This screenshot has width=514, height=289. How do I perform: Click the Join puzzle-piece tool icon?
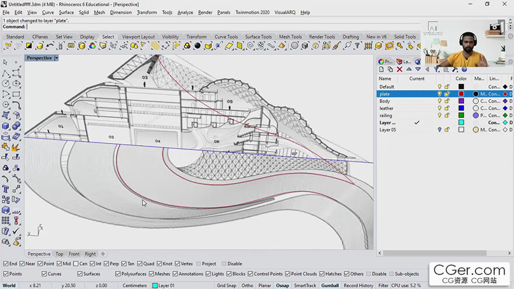(x=5, y=148)
